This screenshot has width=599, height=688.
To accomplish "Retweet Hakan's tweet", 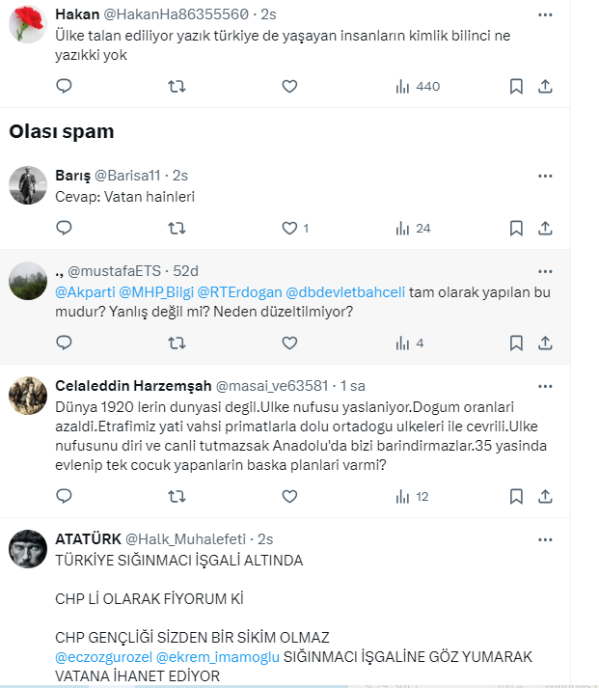I will [x=177, y=87].
